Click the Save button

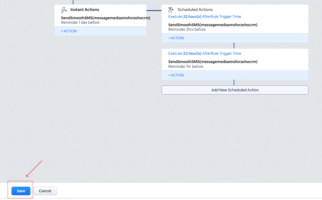(21, 191)
